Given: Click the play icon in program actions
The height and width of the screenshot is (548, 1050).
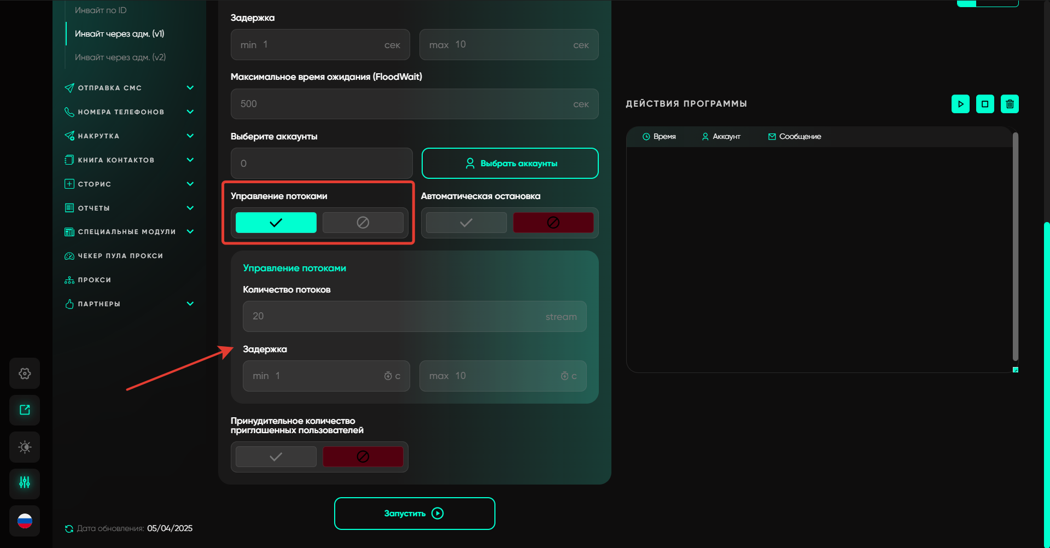Looking at the screenshot, I should click(960, 104).
